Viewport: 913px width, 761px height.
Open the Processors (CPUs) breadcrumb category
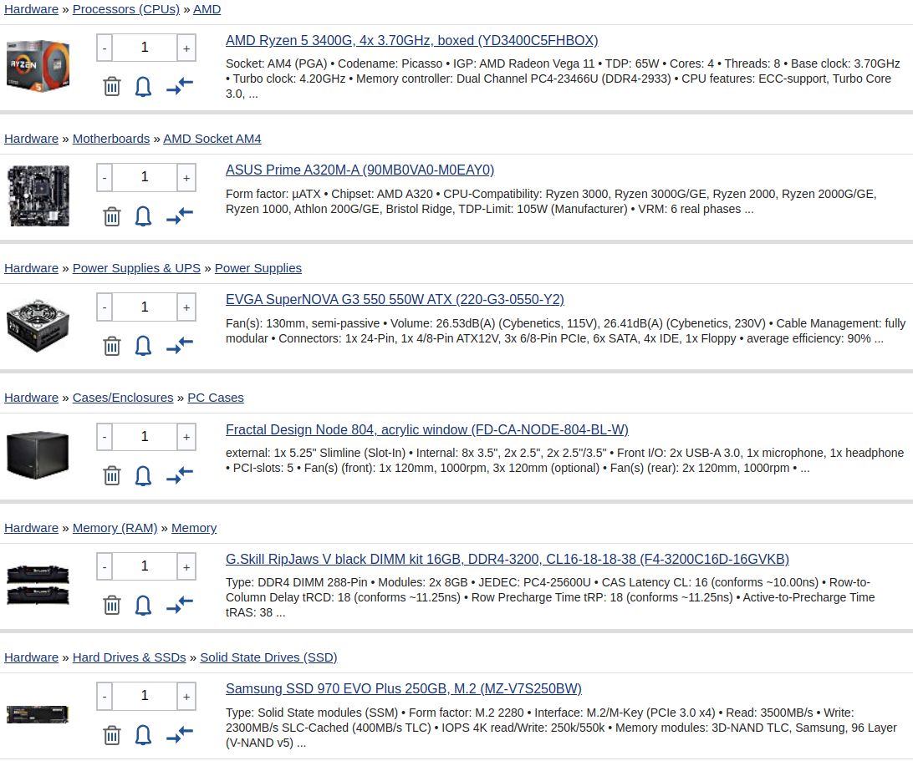click(125, 9)
